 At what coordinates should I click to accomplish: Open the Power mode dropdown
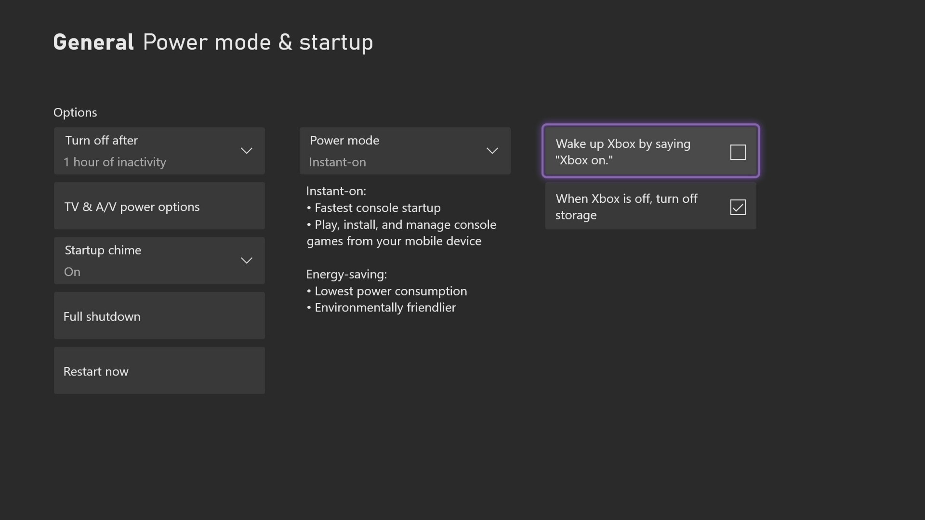pyautogui.click(x=492, y=150)
